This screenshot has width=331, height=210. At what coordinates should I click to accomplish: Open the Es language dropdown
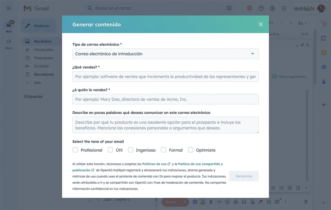(302, 23)
